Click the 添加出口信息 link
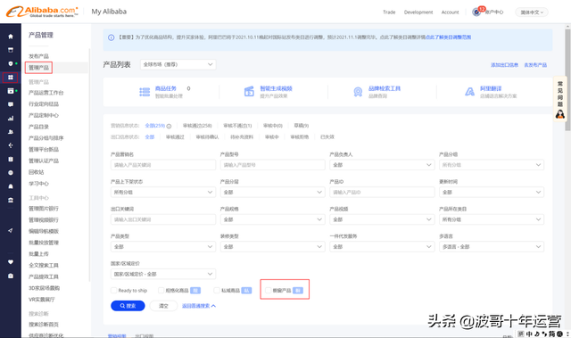The image size is (571, 338). (504, 65)
